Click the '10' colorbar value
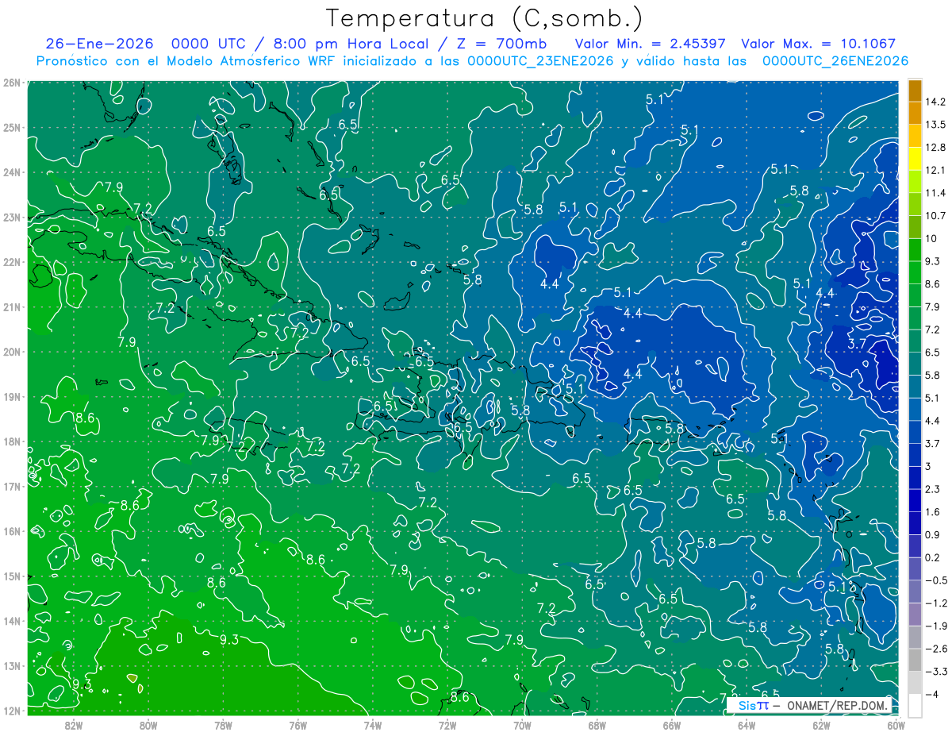The image size is (952, 736). pyautogui.click(x=931, y=239)
